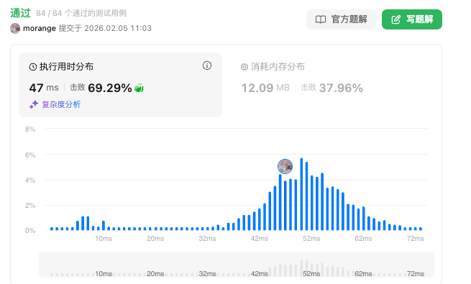471x284 pixels.
Task: Click the green 写题解 button
Action: 412,19
